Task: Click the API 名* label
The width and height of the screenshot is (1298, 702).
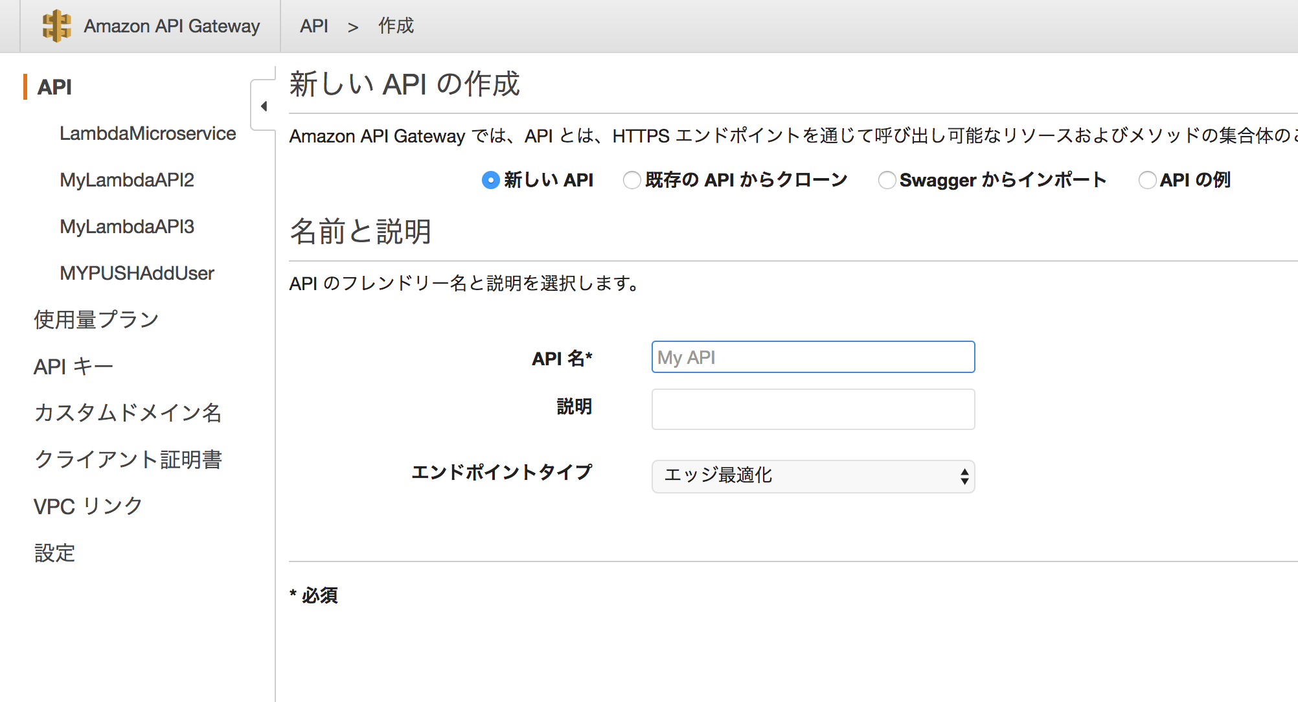Action: (562, 358)
